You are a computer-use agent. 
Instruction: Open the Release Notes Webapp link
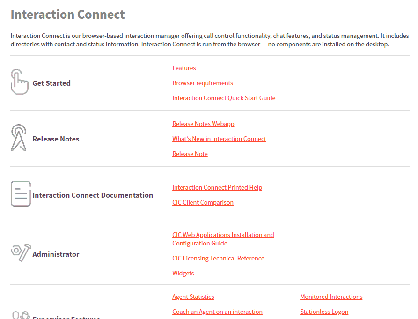click(x=203, y=124)
